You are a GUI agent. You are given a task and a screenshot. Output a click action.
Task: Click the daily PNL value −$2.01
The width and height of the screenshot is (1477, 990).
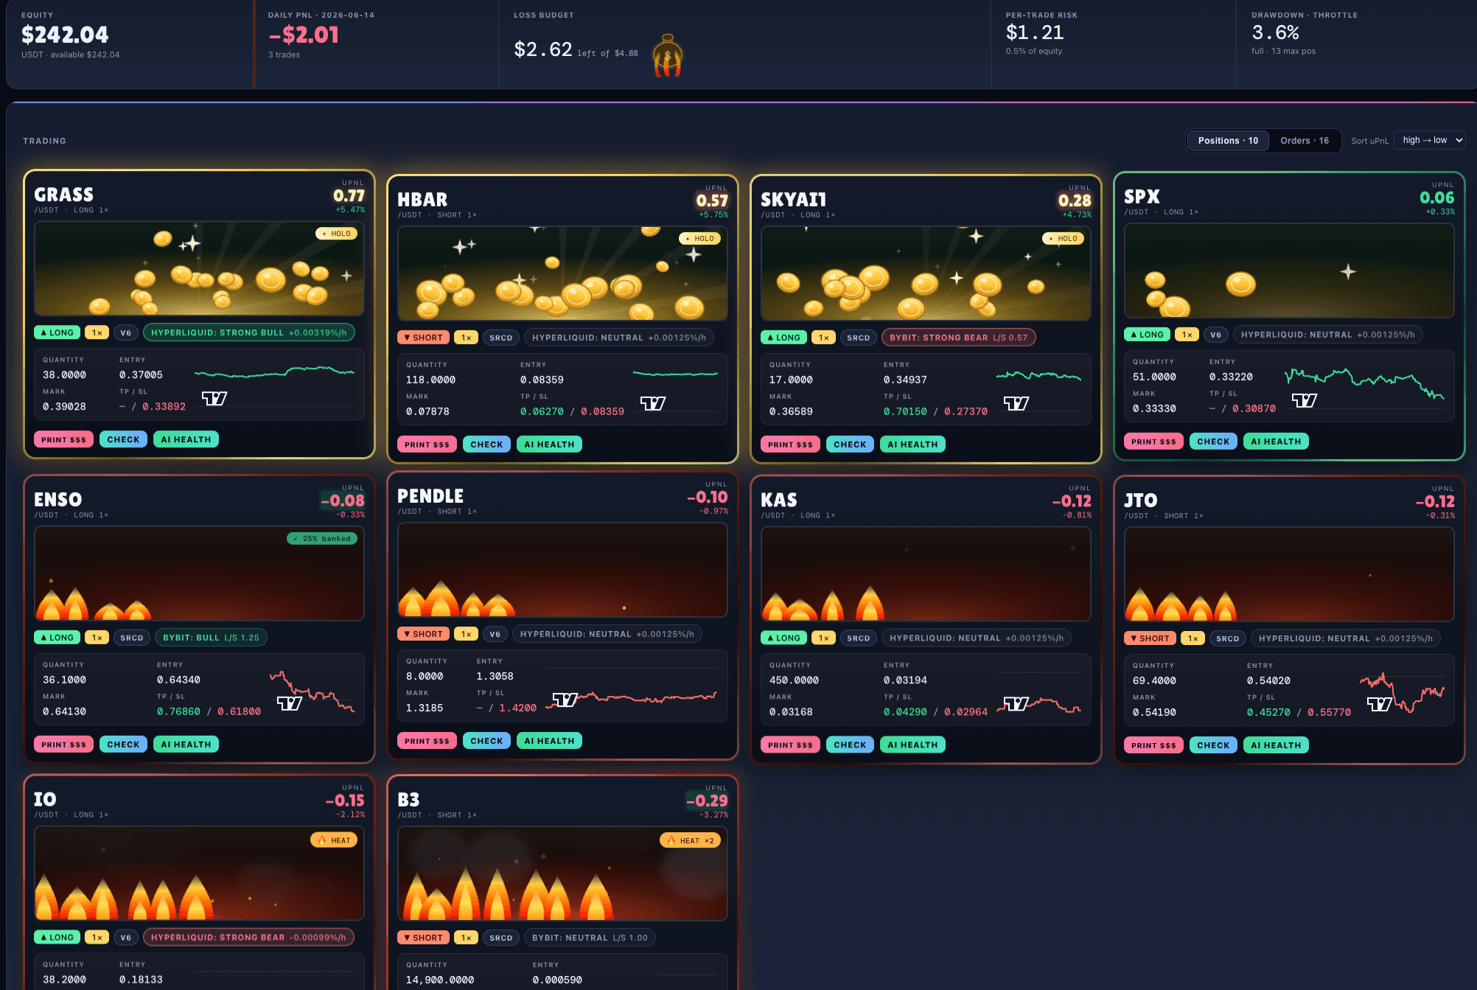click(x=304, y=35)
